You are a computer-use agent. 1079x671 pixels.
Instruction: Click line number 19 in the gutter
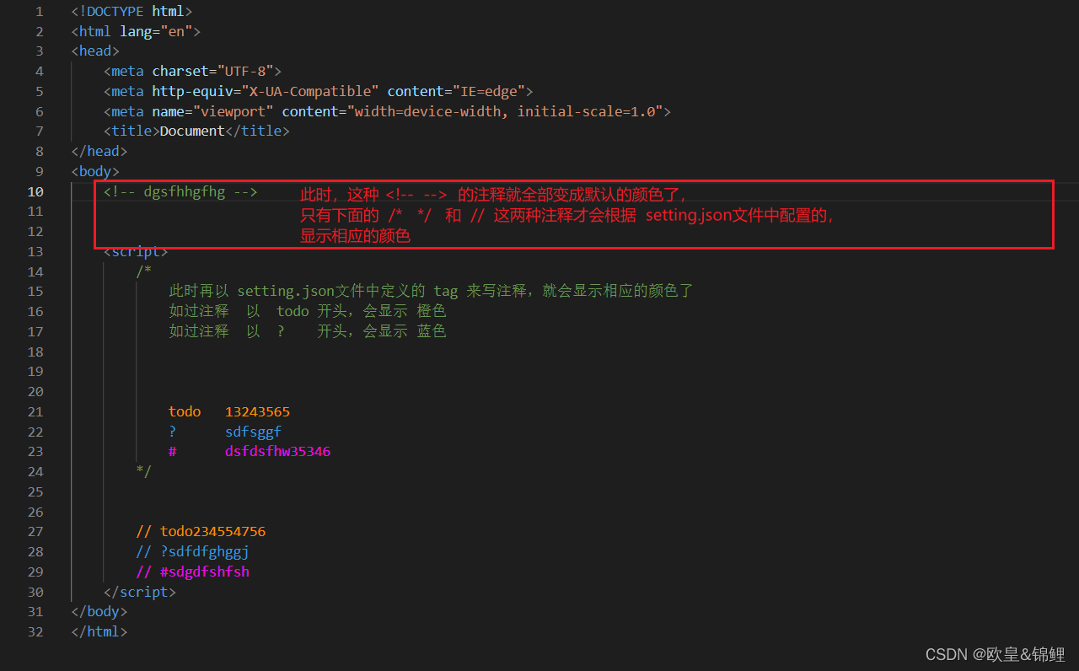[x=35, y=372]
